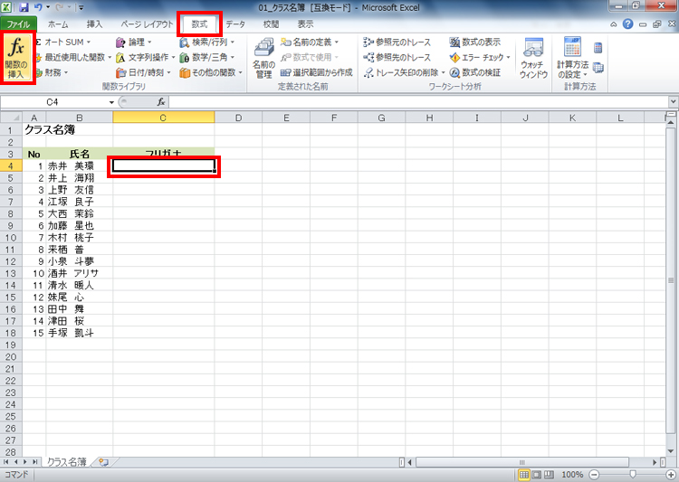Select column C header
This screenshot has width=679, height=482.
(163, 118)
